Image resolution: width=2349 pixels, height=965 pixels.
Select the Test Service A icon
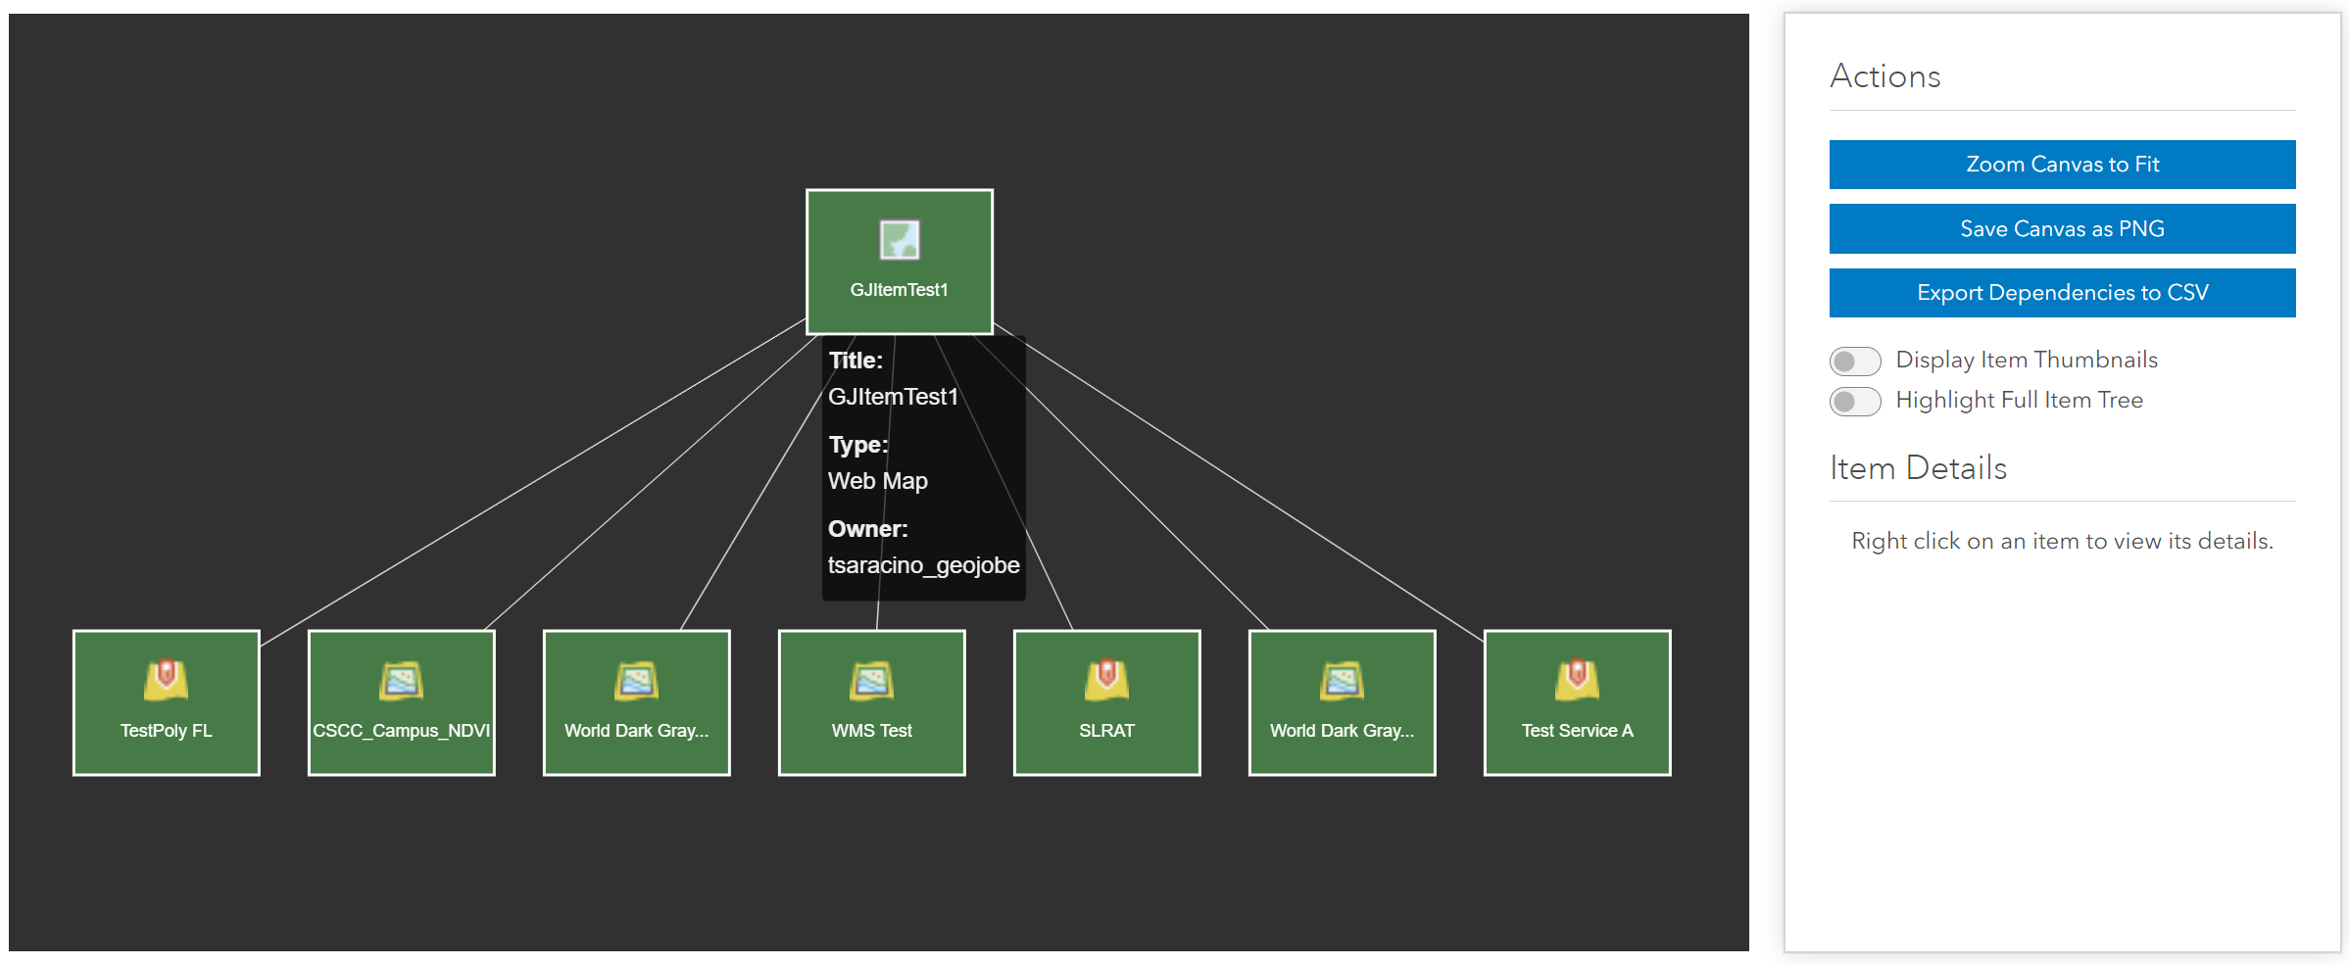(x=1577, y=680)
